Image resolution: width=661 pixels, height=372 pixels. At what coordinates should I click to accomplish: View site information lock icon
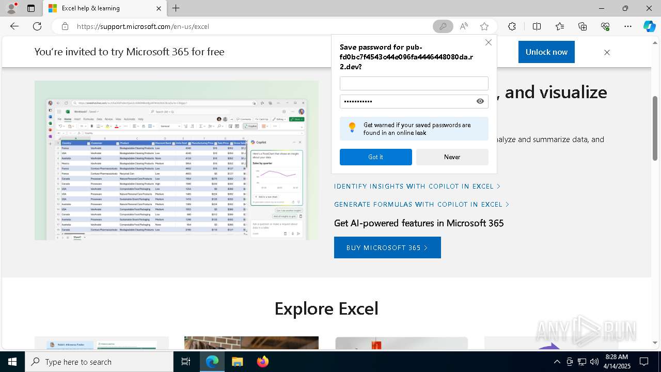click(65, 26)
